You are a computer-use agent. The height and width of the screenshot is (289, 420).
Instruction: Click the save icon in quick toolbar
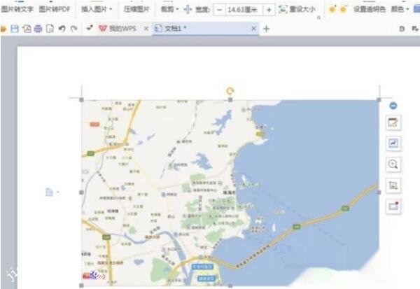point(15,29)
